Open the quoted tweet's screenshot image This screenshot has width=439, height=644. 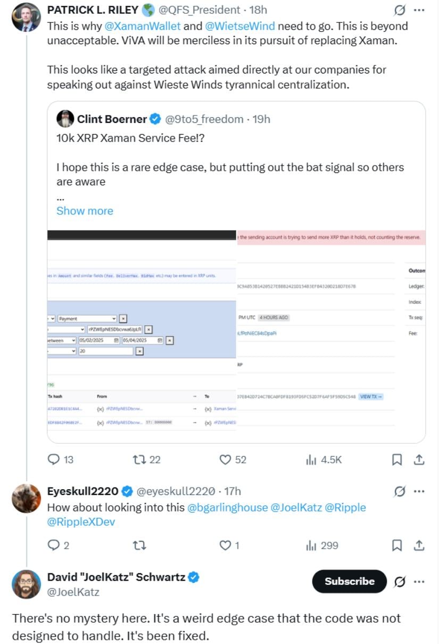tap(236, 330)
